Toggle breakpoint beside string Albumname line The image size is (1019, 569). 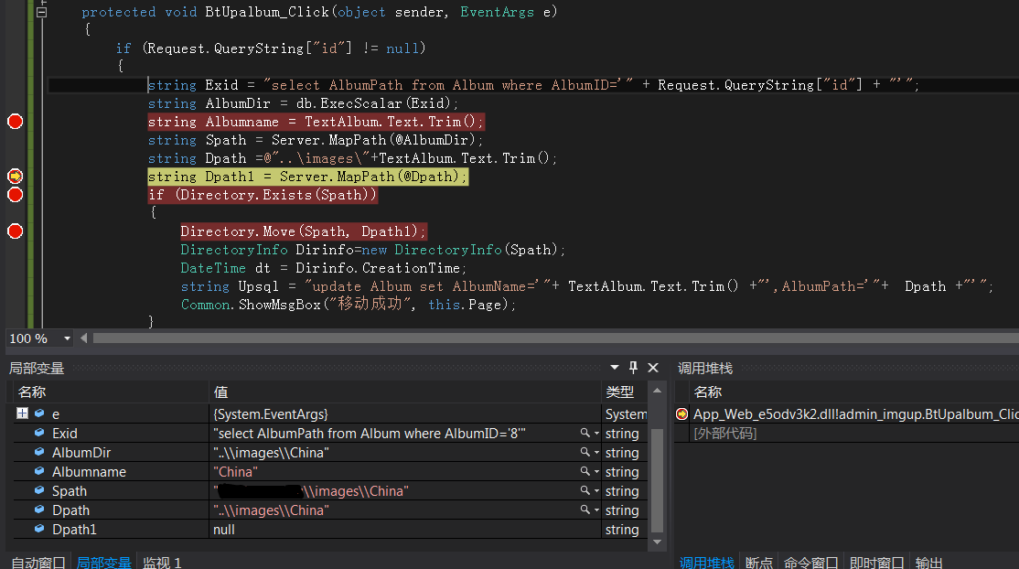tap(14, 121)
